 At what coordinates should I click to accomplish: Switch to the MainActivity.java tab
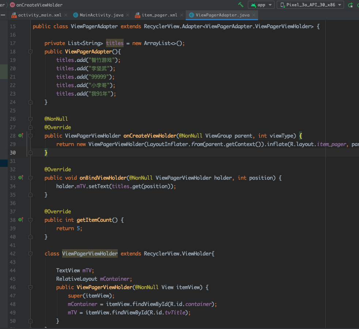click(x=101, y=15)
